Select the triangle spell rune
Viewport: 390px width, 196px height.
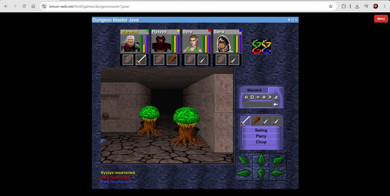[x=276, y=97]
